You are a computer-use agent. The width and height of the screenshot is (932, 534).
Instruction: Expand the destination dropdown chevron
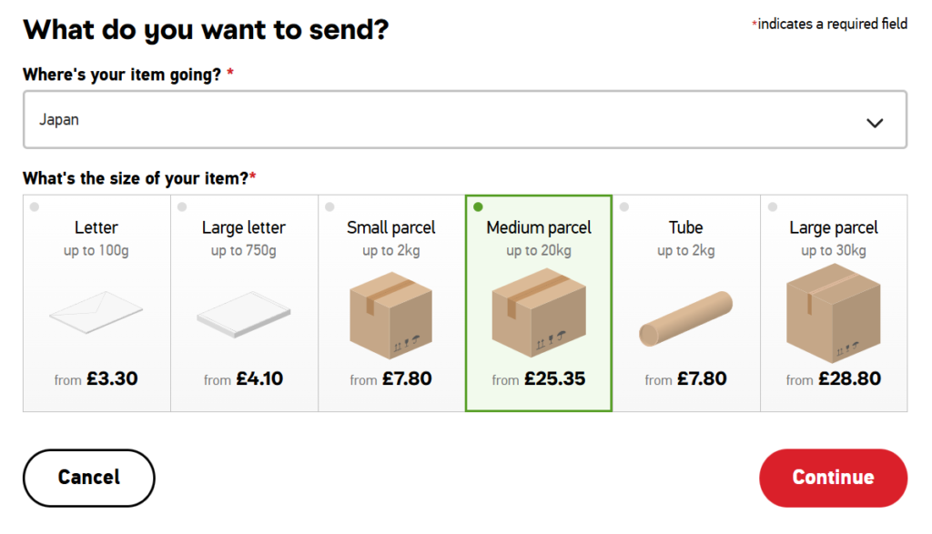pyautogui.click(x=875, y=122)
